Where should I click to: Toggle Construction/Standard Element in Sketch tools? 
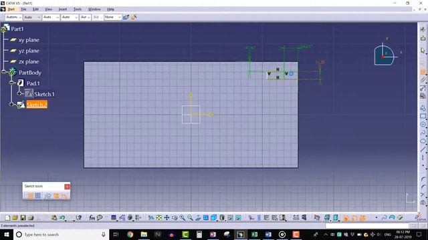[47, 195]
